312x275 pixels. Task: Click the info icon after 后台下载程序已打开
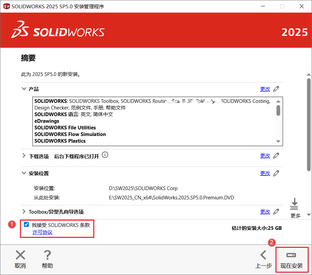click(x=105, y=155)
